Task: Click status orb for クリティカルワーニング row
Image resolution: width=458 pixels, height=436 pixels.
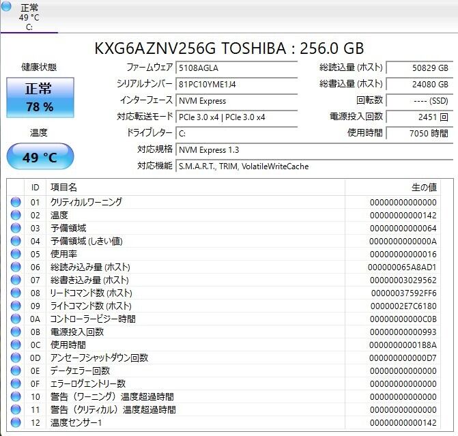Action: [x=16, y=202]
